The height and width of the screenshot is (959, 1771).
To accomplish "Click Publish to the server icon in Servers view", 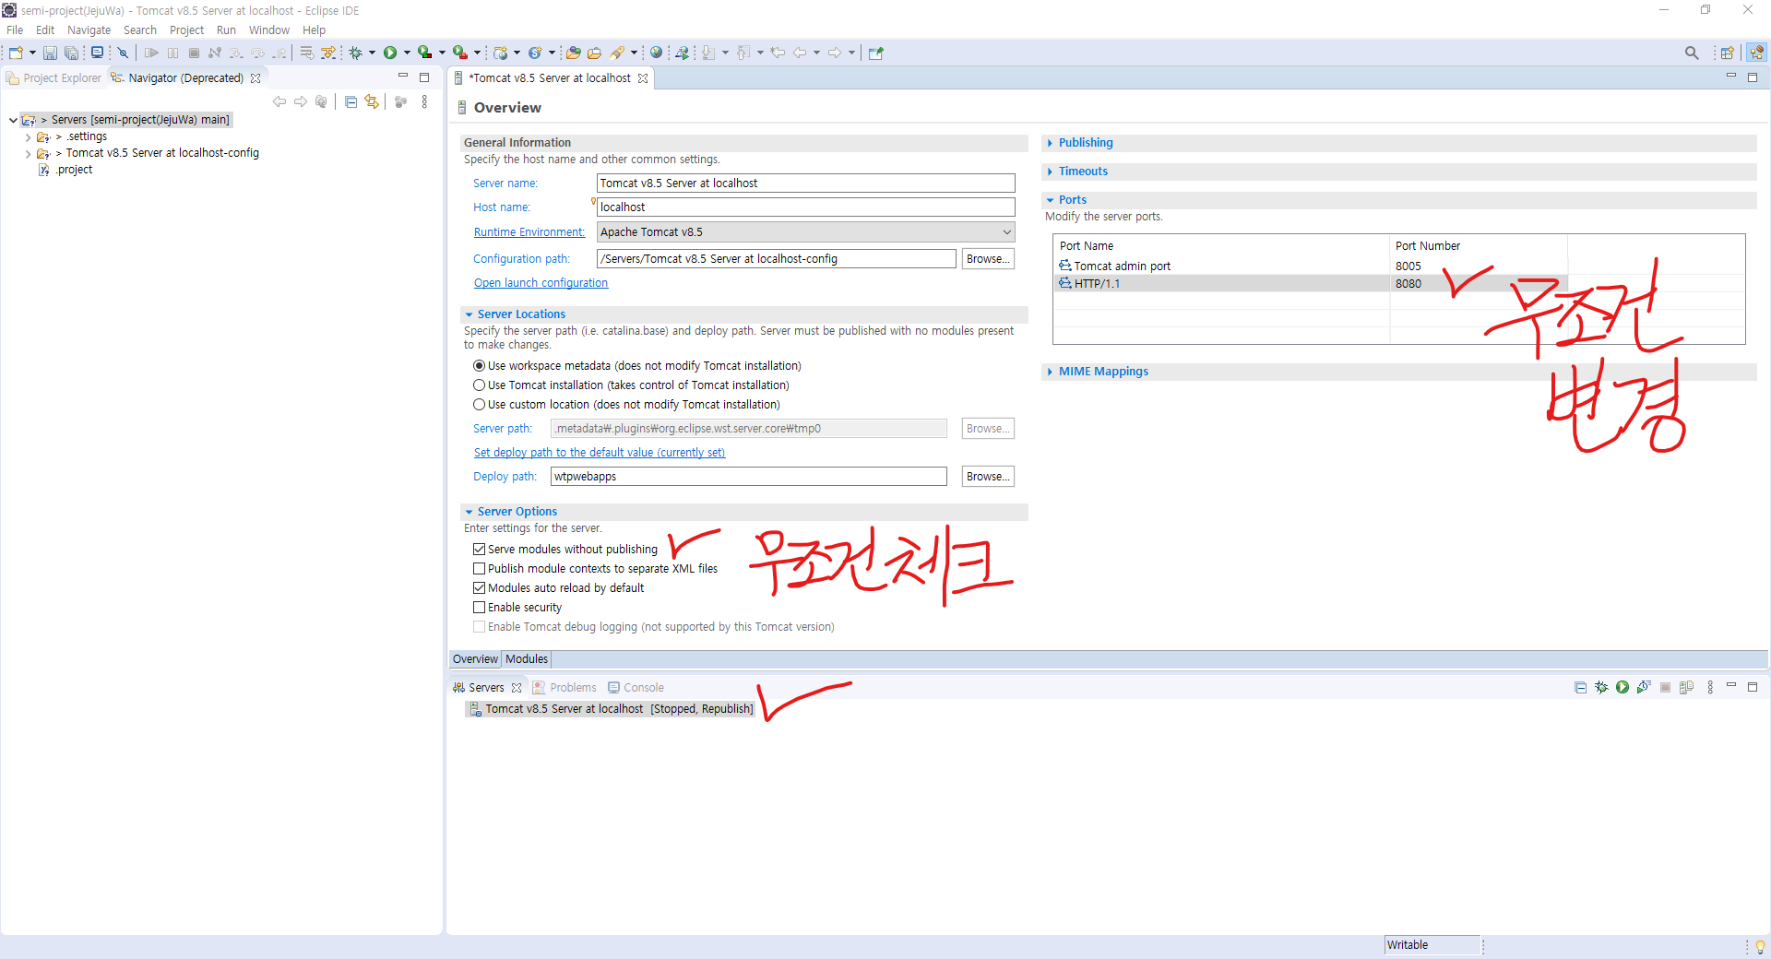I will (x=1686, y=687).
